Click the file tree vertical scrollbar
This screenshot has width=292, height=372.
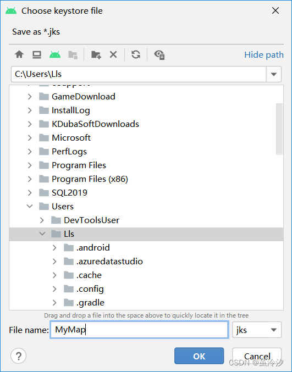click(279, 129)
